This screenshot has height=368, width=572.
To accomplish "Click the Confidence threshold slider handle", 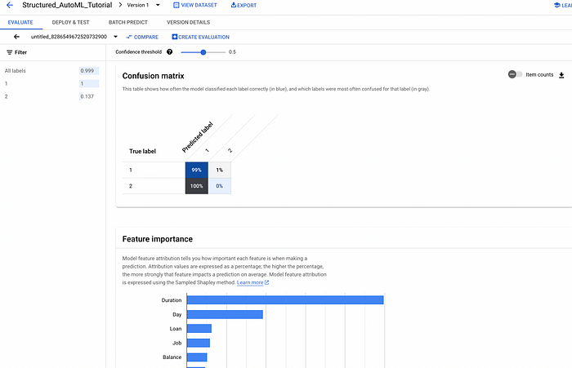I will 203,52.
